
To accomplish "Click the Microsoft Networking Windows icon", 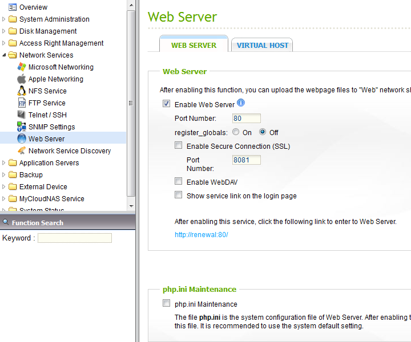I will point(22,67).
